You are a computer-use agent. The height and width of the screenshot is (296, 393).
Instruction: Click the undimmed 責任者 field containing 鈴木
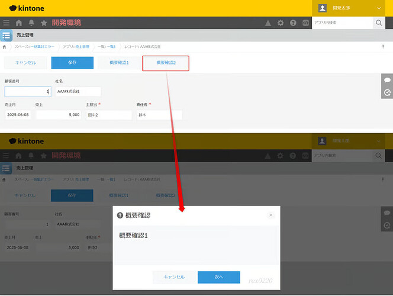click(159, 115)
